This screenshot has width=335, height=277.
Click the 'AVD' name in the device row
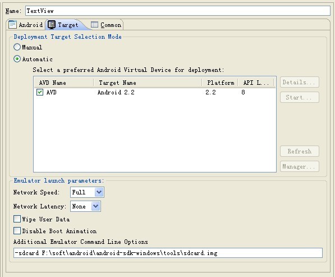(52, 92)
